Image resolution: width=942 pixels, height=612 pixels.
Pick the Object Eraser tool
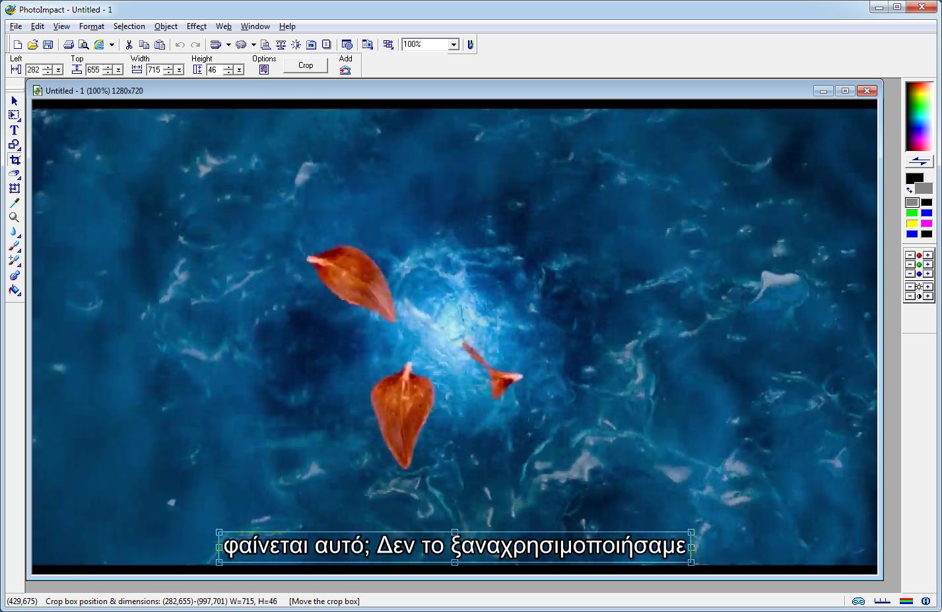pos(14,173)
